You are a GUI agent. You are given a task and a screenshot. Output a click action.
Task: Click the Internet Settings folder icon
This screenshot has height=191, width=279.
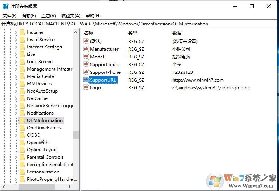[22, 47]
